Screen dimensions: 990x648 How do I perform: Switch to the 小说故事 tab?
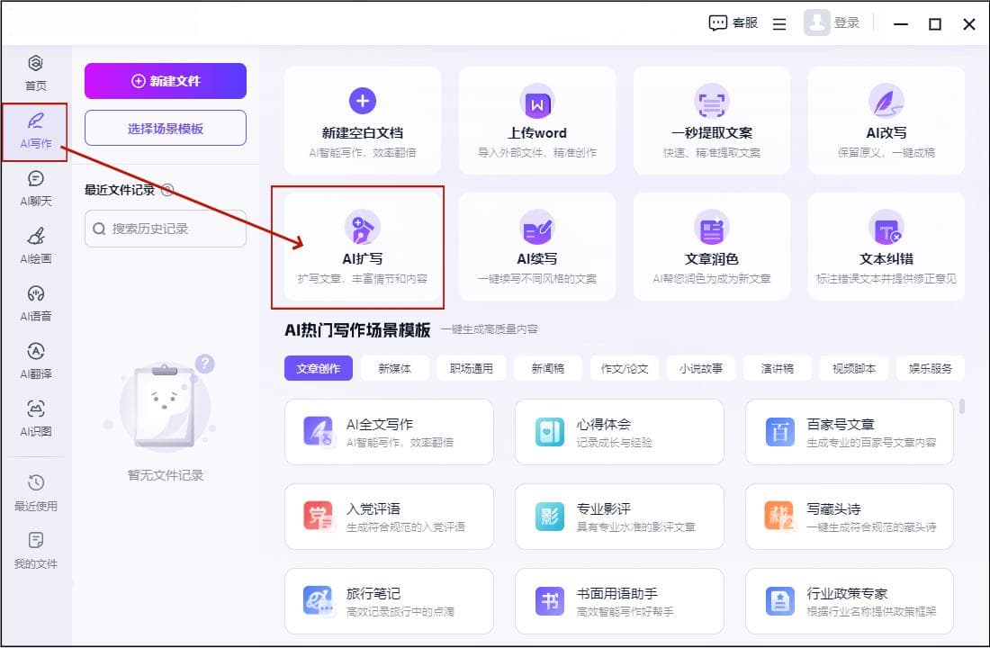pos(701,368)
